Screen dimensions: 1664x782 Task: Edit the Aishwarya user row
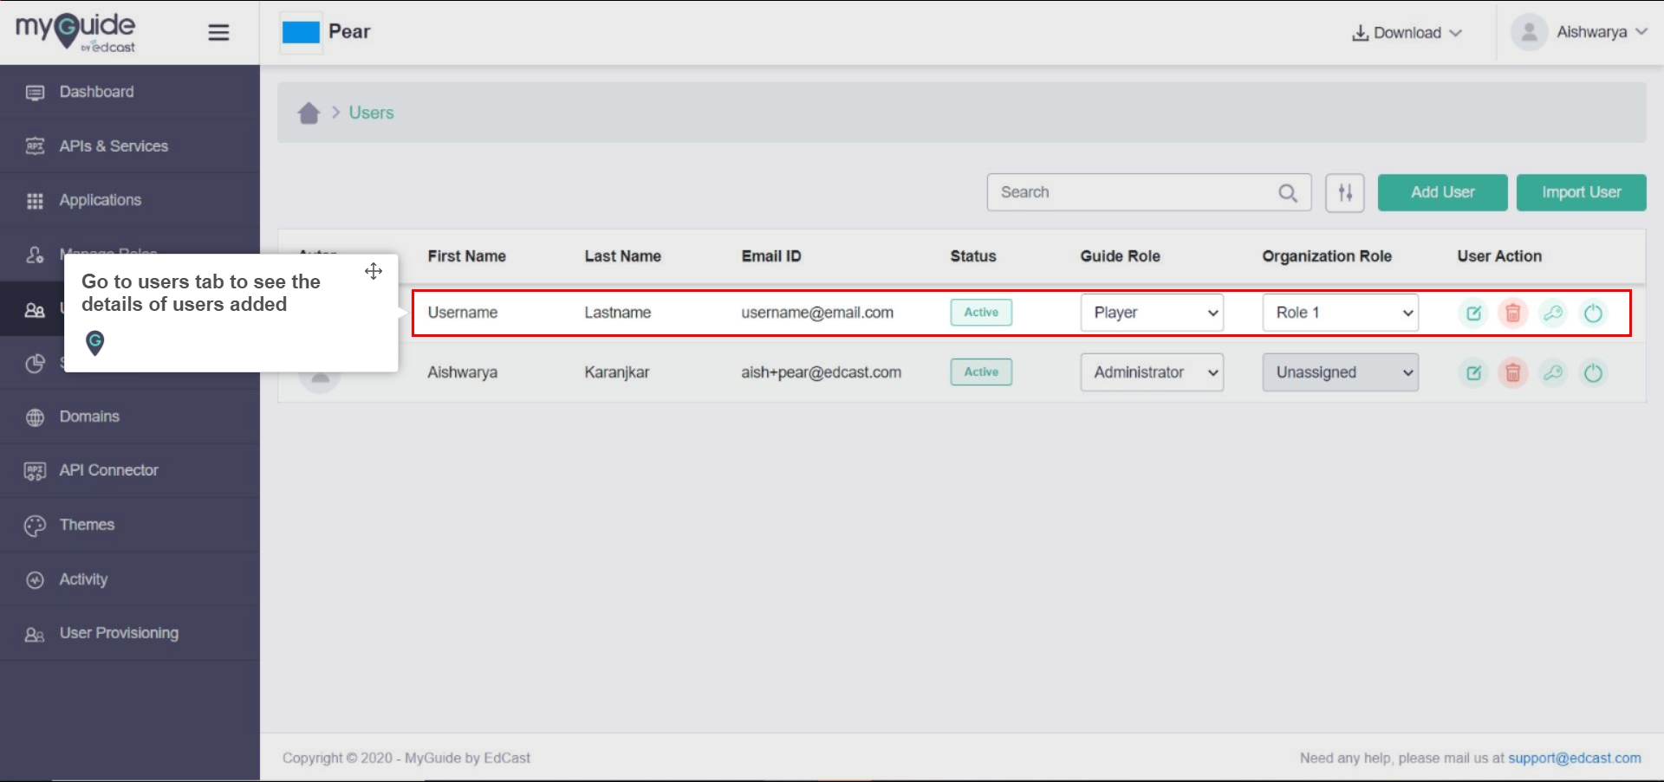tap(1473, 372)
